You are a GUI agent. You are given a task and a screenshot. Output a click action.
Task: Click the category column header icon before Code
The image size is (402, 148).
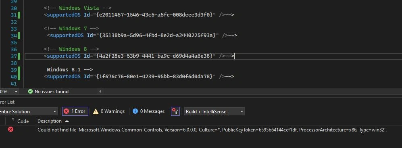tap(13, 120)
